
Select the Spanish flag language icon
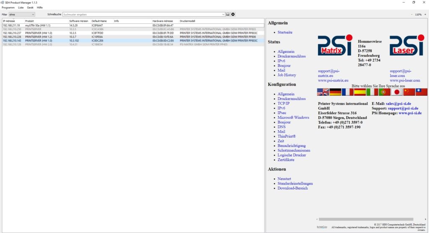(360, 92)
